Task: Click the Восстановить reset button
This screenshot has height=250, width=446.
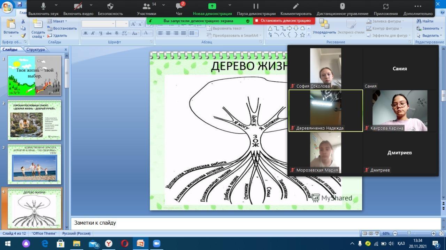Action: [x=62, y=29]
